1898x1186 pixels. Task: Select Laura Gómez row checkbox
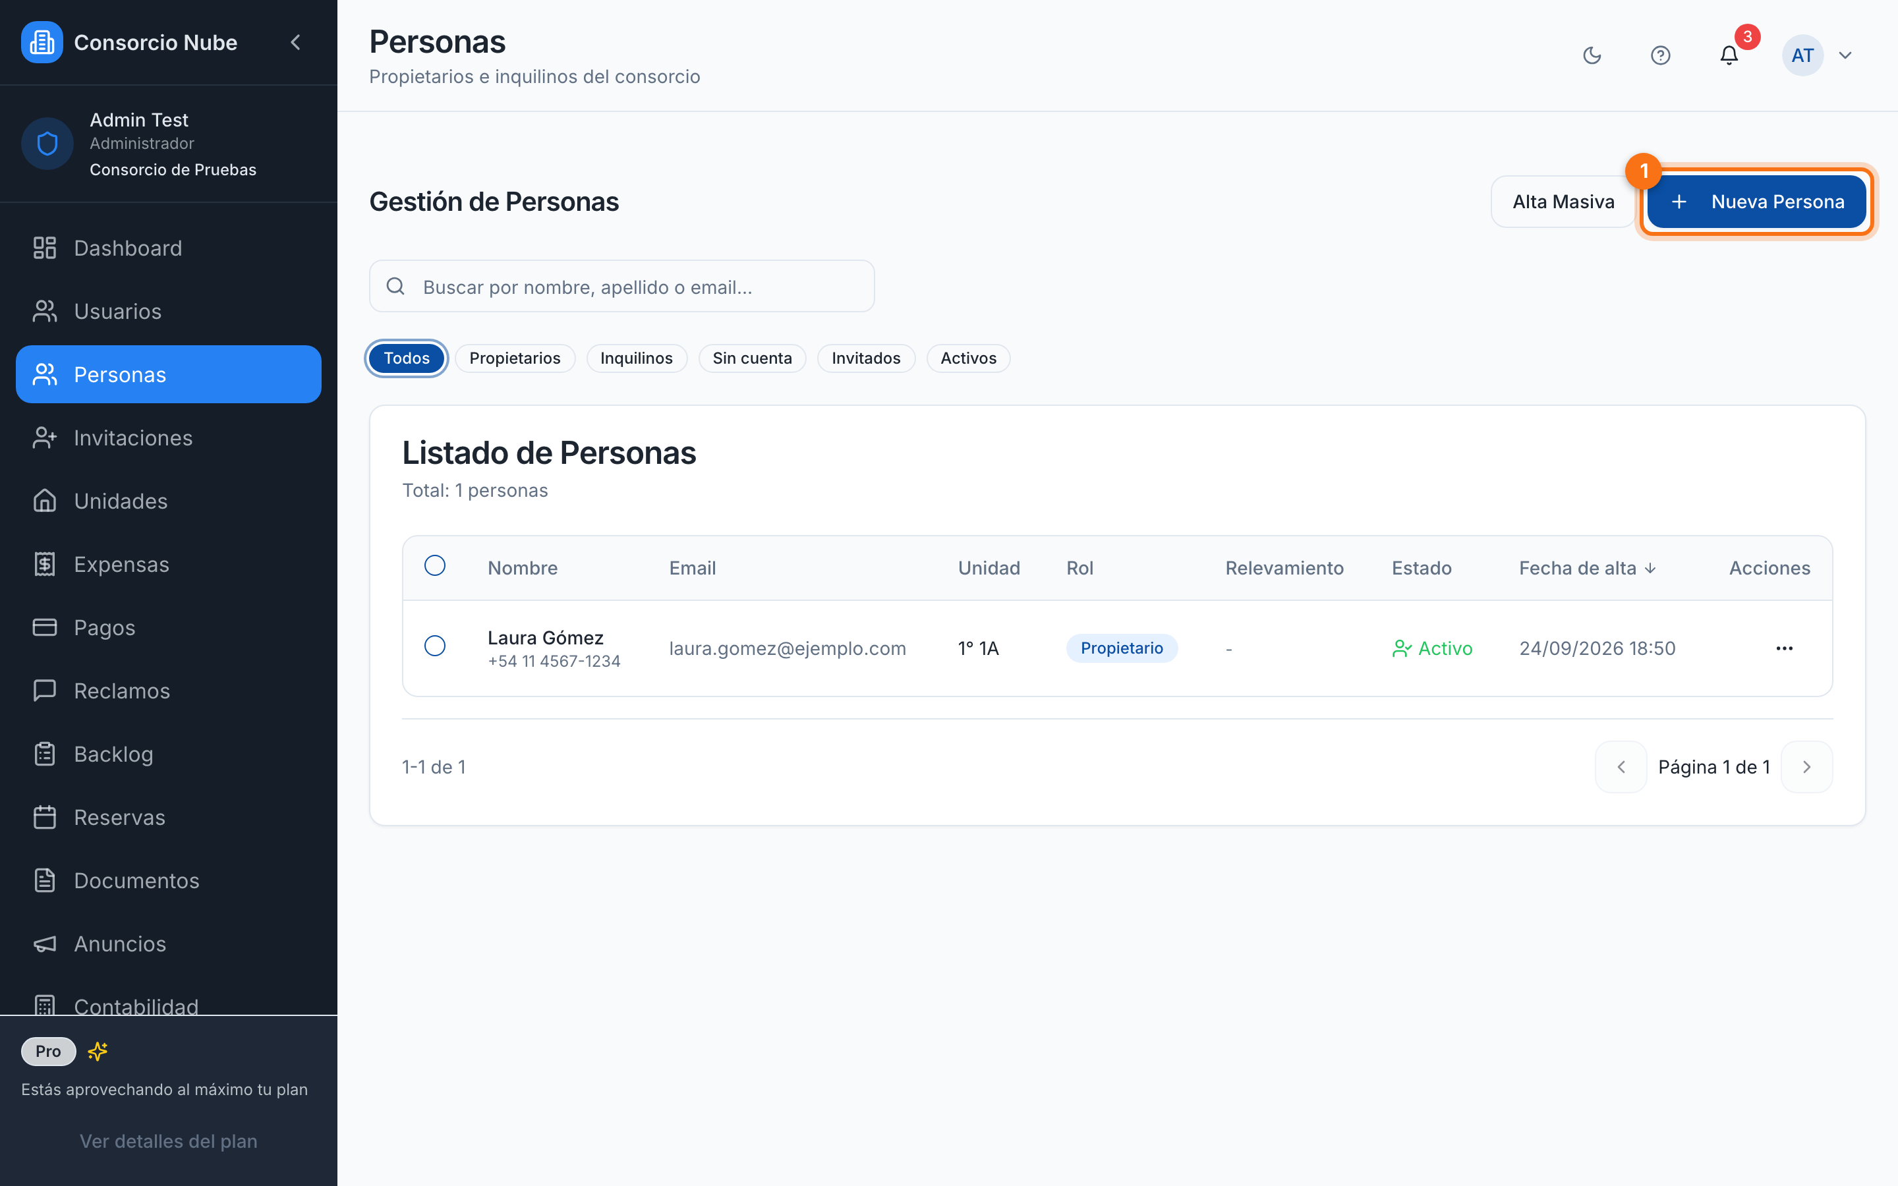(434, 646)
